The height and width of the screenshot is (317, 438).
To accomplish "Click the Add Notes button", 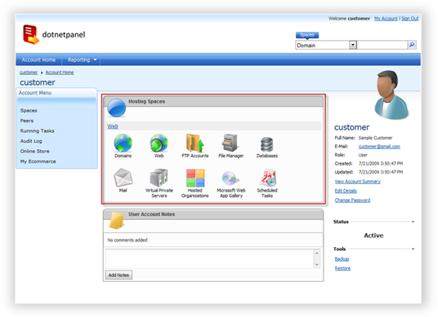I will (x=118, y=275).
